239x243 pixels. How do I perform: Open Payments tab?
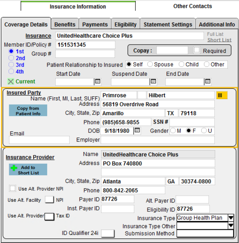(x=95, y=24)
